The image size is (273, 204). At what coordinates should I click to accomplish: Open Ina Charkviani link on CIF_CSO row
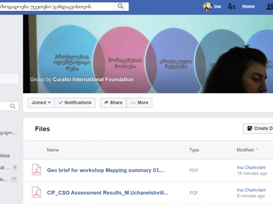[251, 190]
